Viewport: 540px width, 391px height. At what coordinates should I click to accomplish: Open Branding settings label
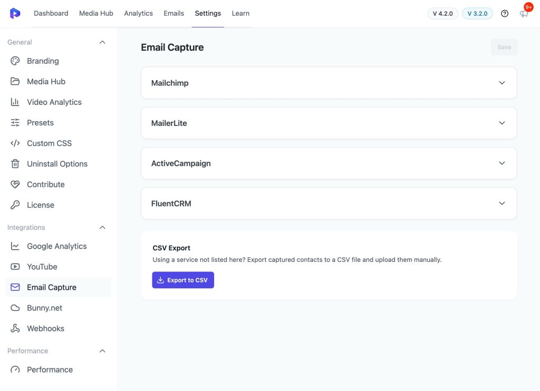[x=43, y=61]
